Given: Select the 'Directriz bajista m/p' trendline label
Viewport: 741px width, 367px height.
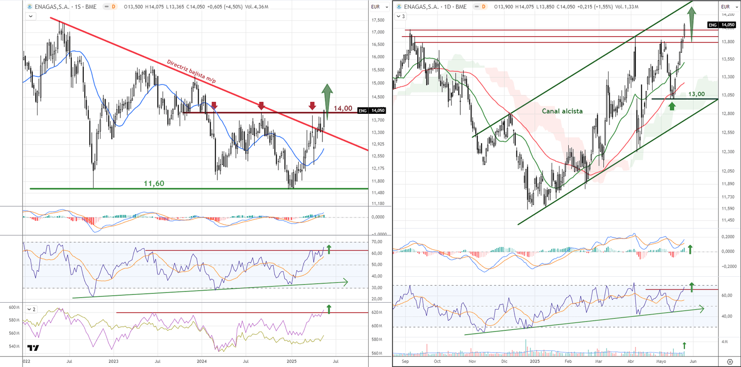Looking at the screenshot, I should (x=191, y=71).
